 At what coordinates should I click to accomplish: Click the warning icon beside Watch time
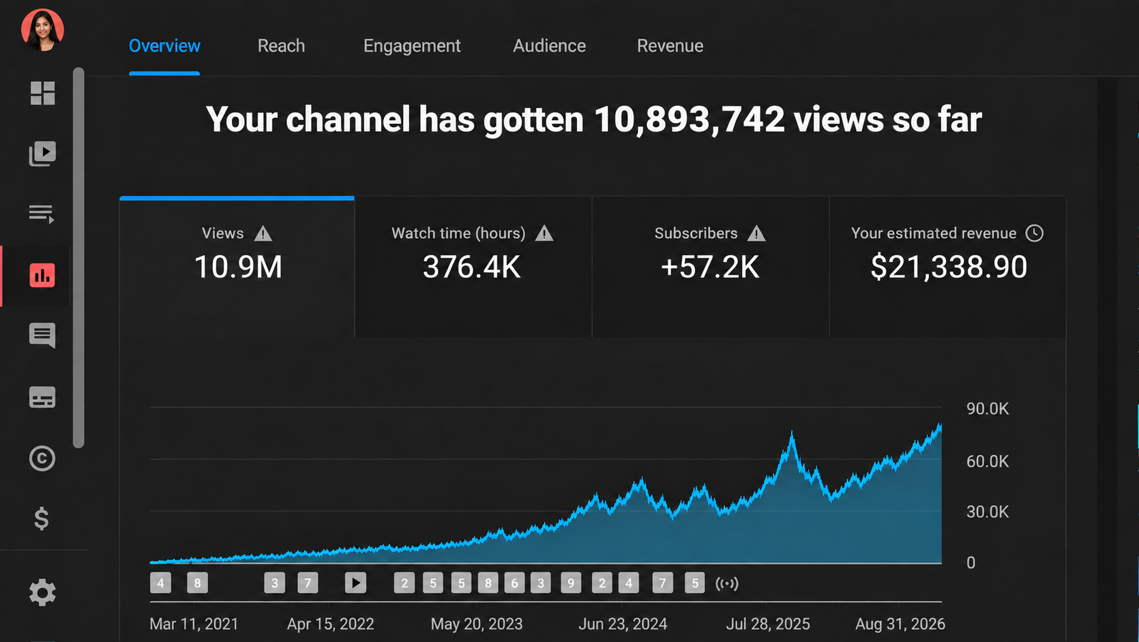[x=544, y=233]
